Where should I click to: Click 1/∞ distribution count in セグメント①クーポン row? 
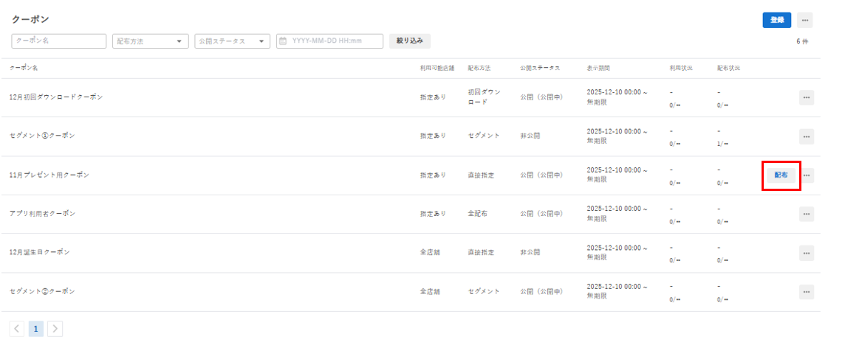[x=722, y=144]
